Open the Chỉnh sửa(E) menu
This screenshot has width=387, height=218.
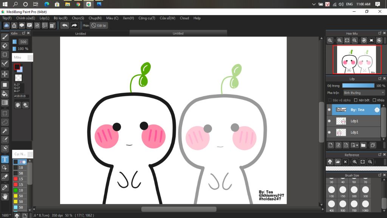tap(25, 18)
